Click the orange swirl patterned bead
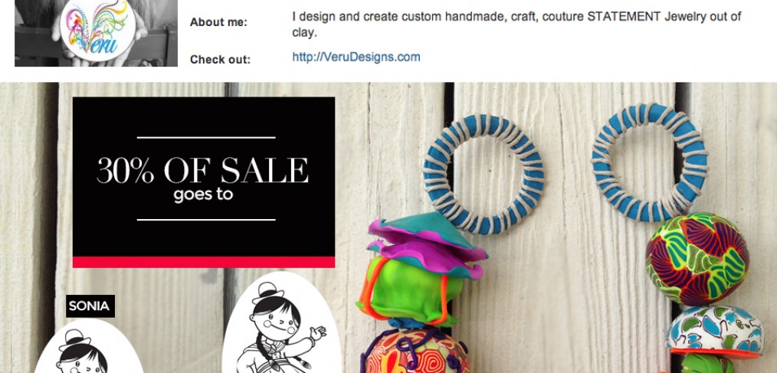This screenshot has height=373, width=777. point(415,352)
